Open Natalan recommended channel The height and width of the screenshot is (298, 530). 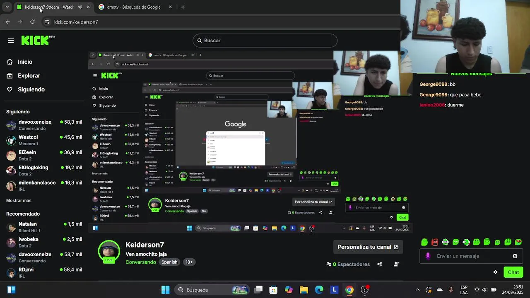click(44, 227)
